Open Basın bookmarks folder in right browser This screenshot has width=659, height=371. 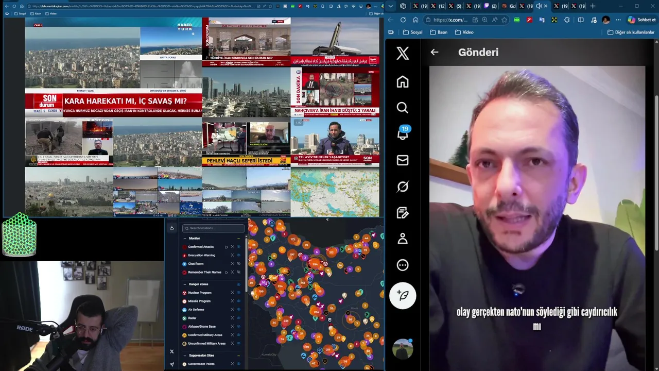tap(439, 32)
